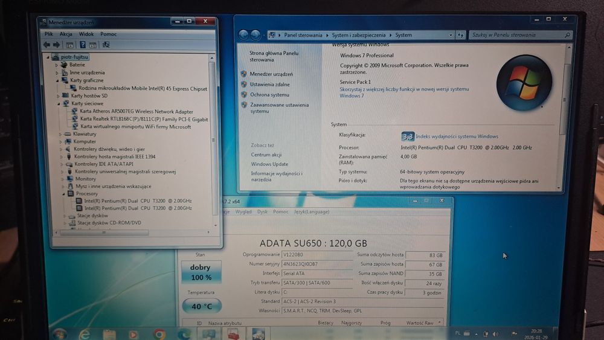604x340 pixels.
Task: Click the System window back arrow
Action: tap(243, 35)
